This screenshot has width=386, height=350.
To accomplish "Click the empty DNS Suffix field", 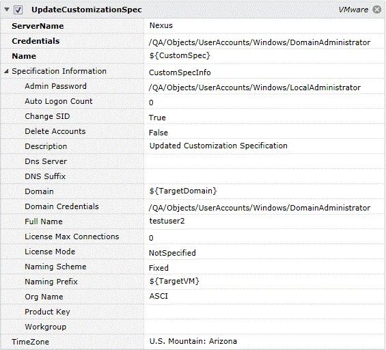I will tap(264, 176).
